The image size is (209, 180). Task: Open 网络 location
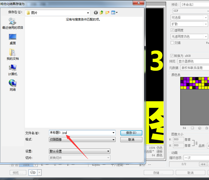coord(13,85)
